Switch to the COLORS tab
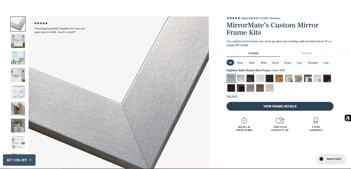 (x=253, y=53)
